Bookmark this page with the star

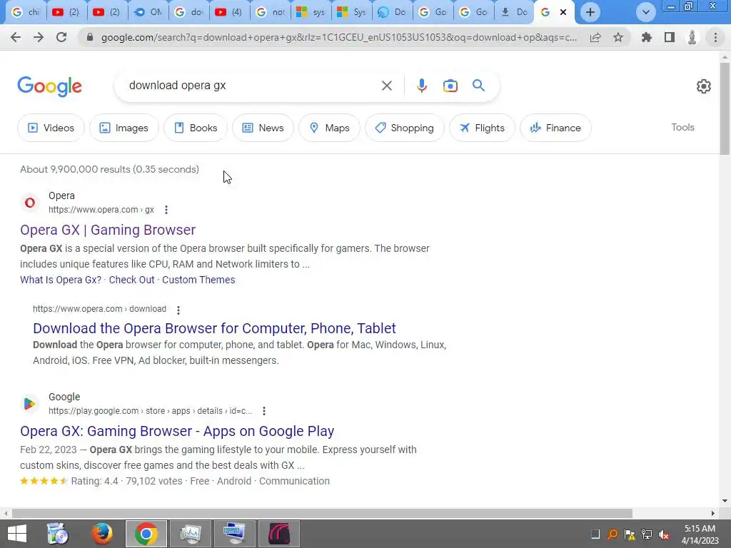pos(618,37)
